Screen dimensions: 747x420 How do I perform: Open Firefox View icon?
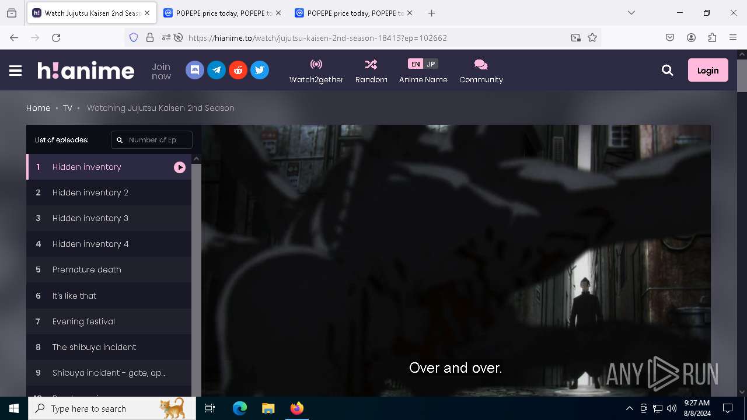(12, 13)
